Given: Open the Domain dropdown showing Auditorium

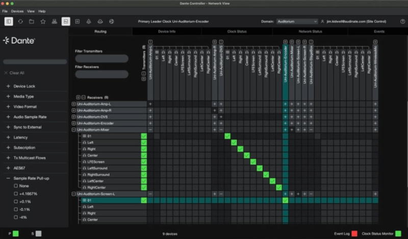Looking at the screenshot, I should click(297, 21).
